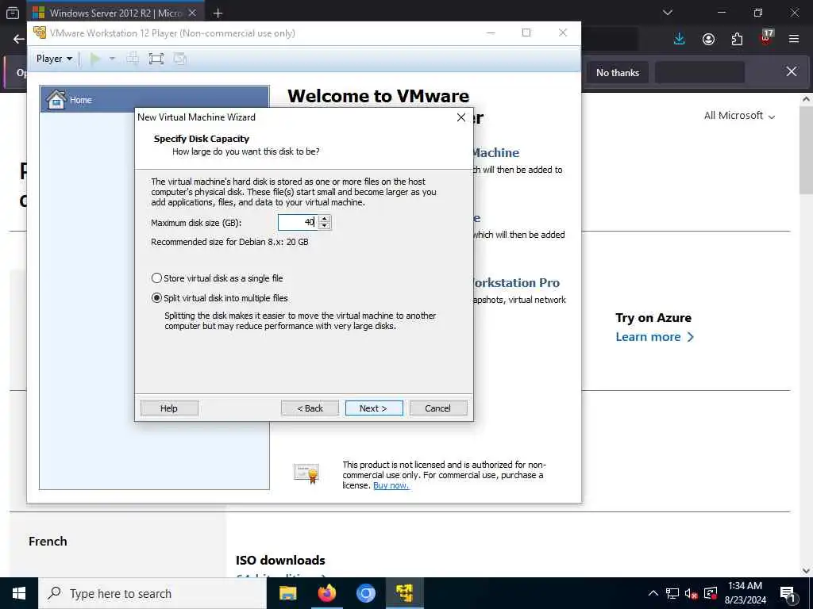
Task: Click the Back button in the wizard
Action: (310, 408)
